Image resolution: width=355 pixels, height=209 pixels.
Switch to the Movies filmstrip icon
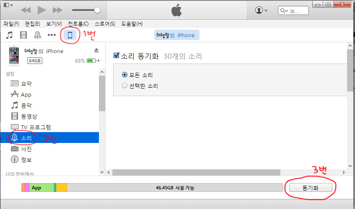tap(23, 35)
